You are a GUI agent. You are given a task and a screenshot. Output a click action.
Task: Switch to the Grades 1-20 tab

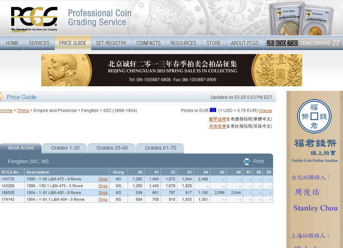pos(65,148)
